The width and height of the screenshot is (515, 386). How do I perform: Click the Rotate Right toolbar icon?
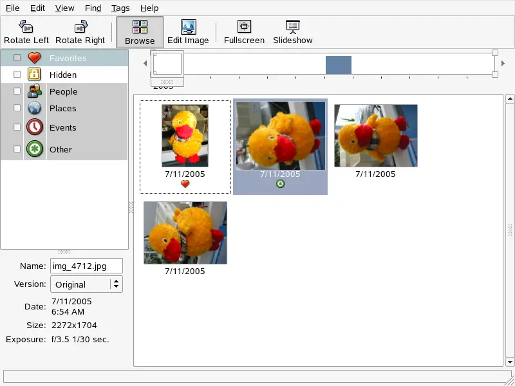(80, 27)
